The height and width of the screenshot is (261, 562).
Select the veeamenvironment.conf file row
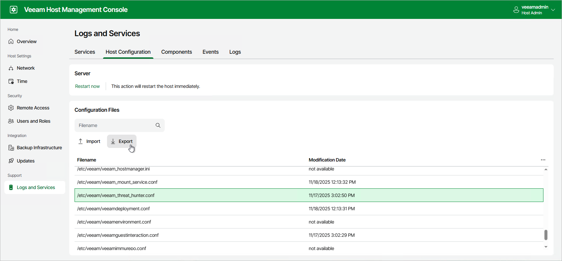click(x=309, y=222)
